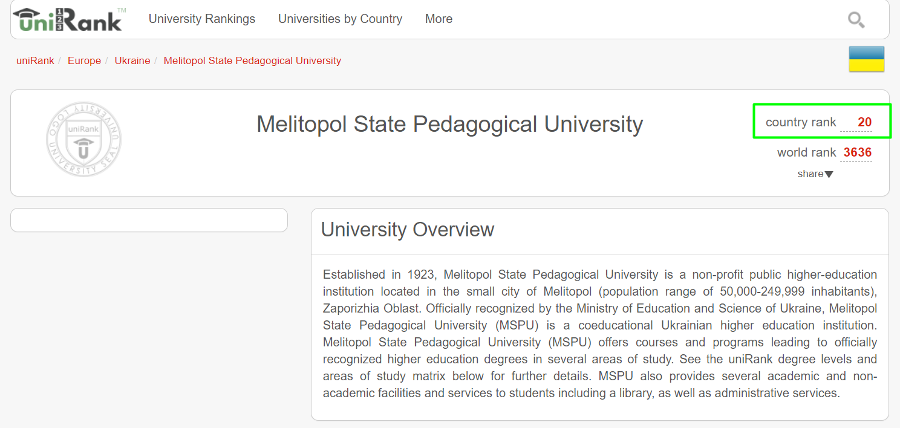This screenshot has width=900, height=428.
Task: Click Melitopol State Pedagogical University breadcrumb
Action: [252, 60]
